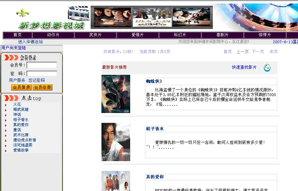Click the 上一页 previous page link

(x=242, y=52)
